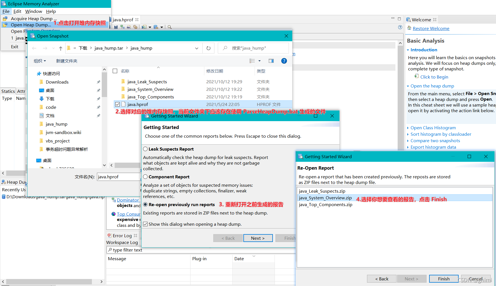This screenshot has height=286, width=496.
Task: Click the thread overview gears icon
Action: pyautogui.click(x=135, y=27)
